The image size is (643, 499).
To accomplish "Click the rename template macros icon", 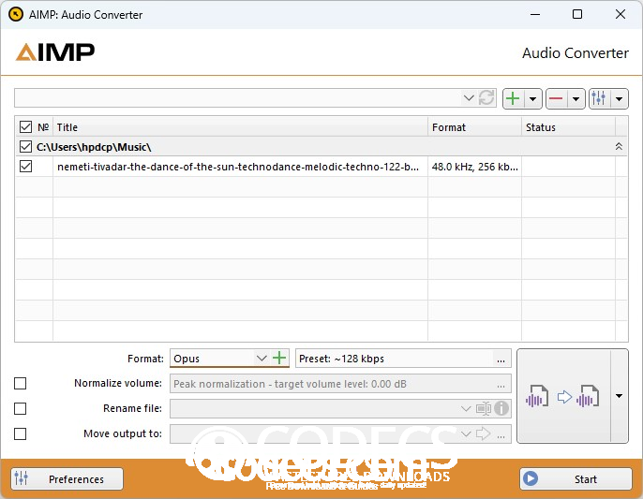I will 484,408.
